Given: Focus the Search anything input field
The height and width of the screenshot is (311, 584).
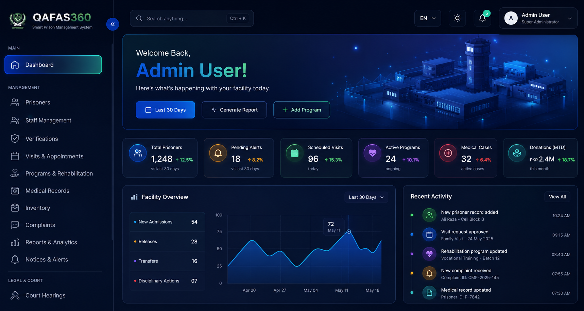Looking at the screenshot, I should coord(192,18).
